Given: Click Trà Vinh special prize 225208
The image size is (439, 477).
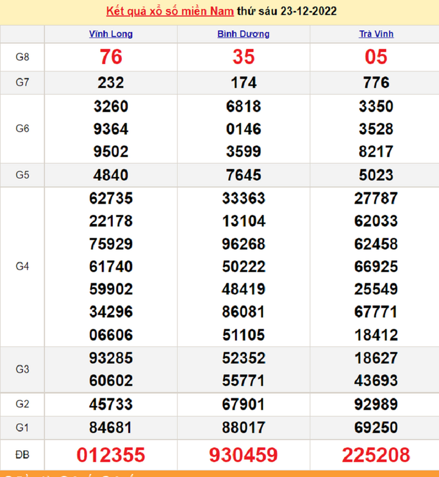Looking at the screenshot, I should tap(376, 455).
